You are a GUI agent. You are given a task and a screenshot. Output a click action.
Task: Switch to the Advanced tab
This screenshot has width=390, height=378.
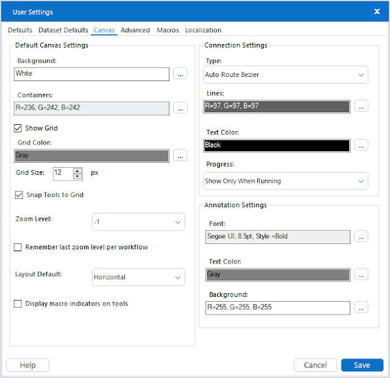pyautogui.click(x=135, y=30)
